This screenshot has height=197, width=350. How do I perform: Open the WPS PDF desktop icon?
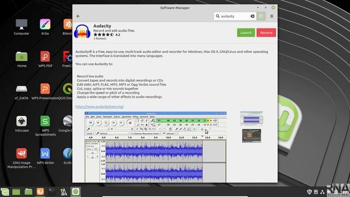(x=45, y=59)
